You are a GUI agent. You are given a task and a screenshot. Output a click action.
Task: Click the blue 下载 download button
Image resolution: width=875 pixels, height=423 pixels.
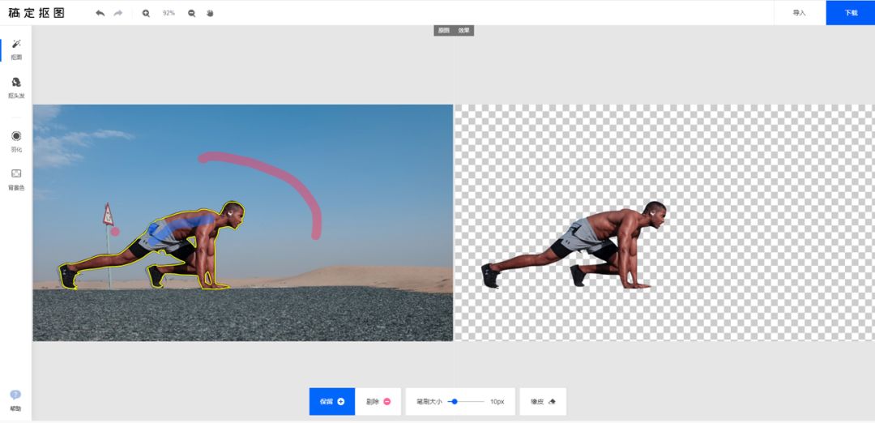click(850, 13)
